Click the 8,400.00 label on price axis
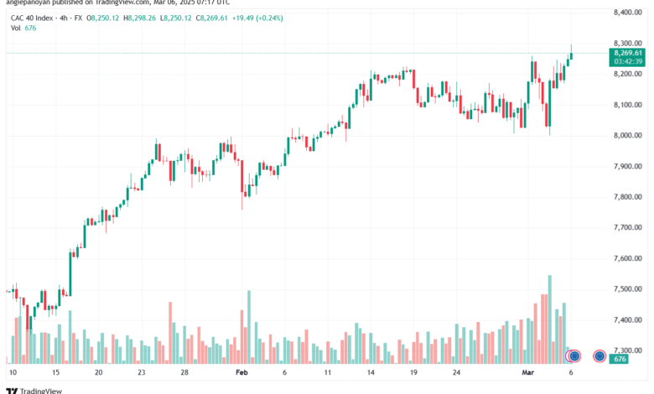 (627, 12)
